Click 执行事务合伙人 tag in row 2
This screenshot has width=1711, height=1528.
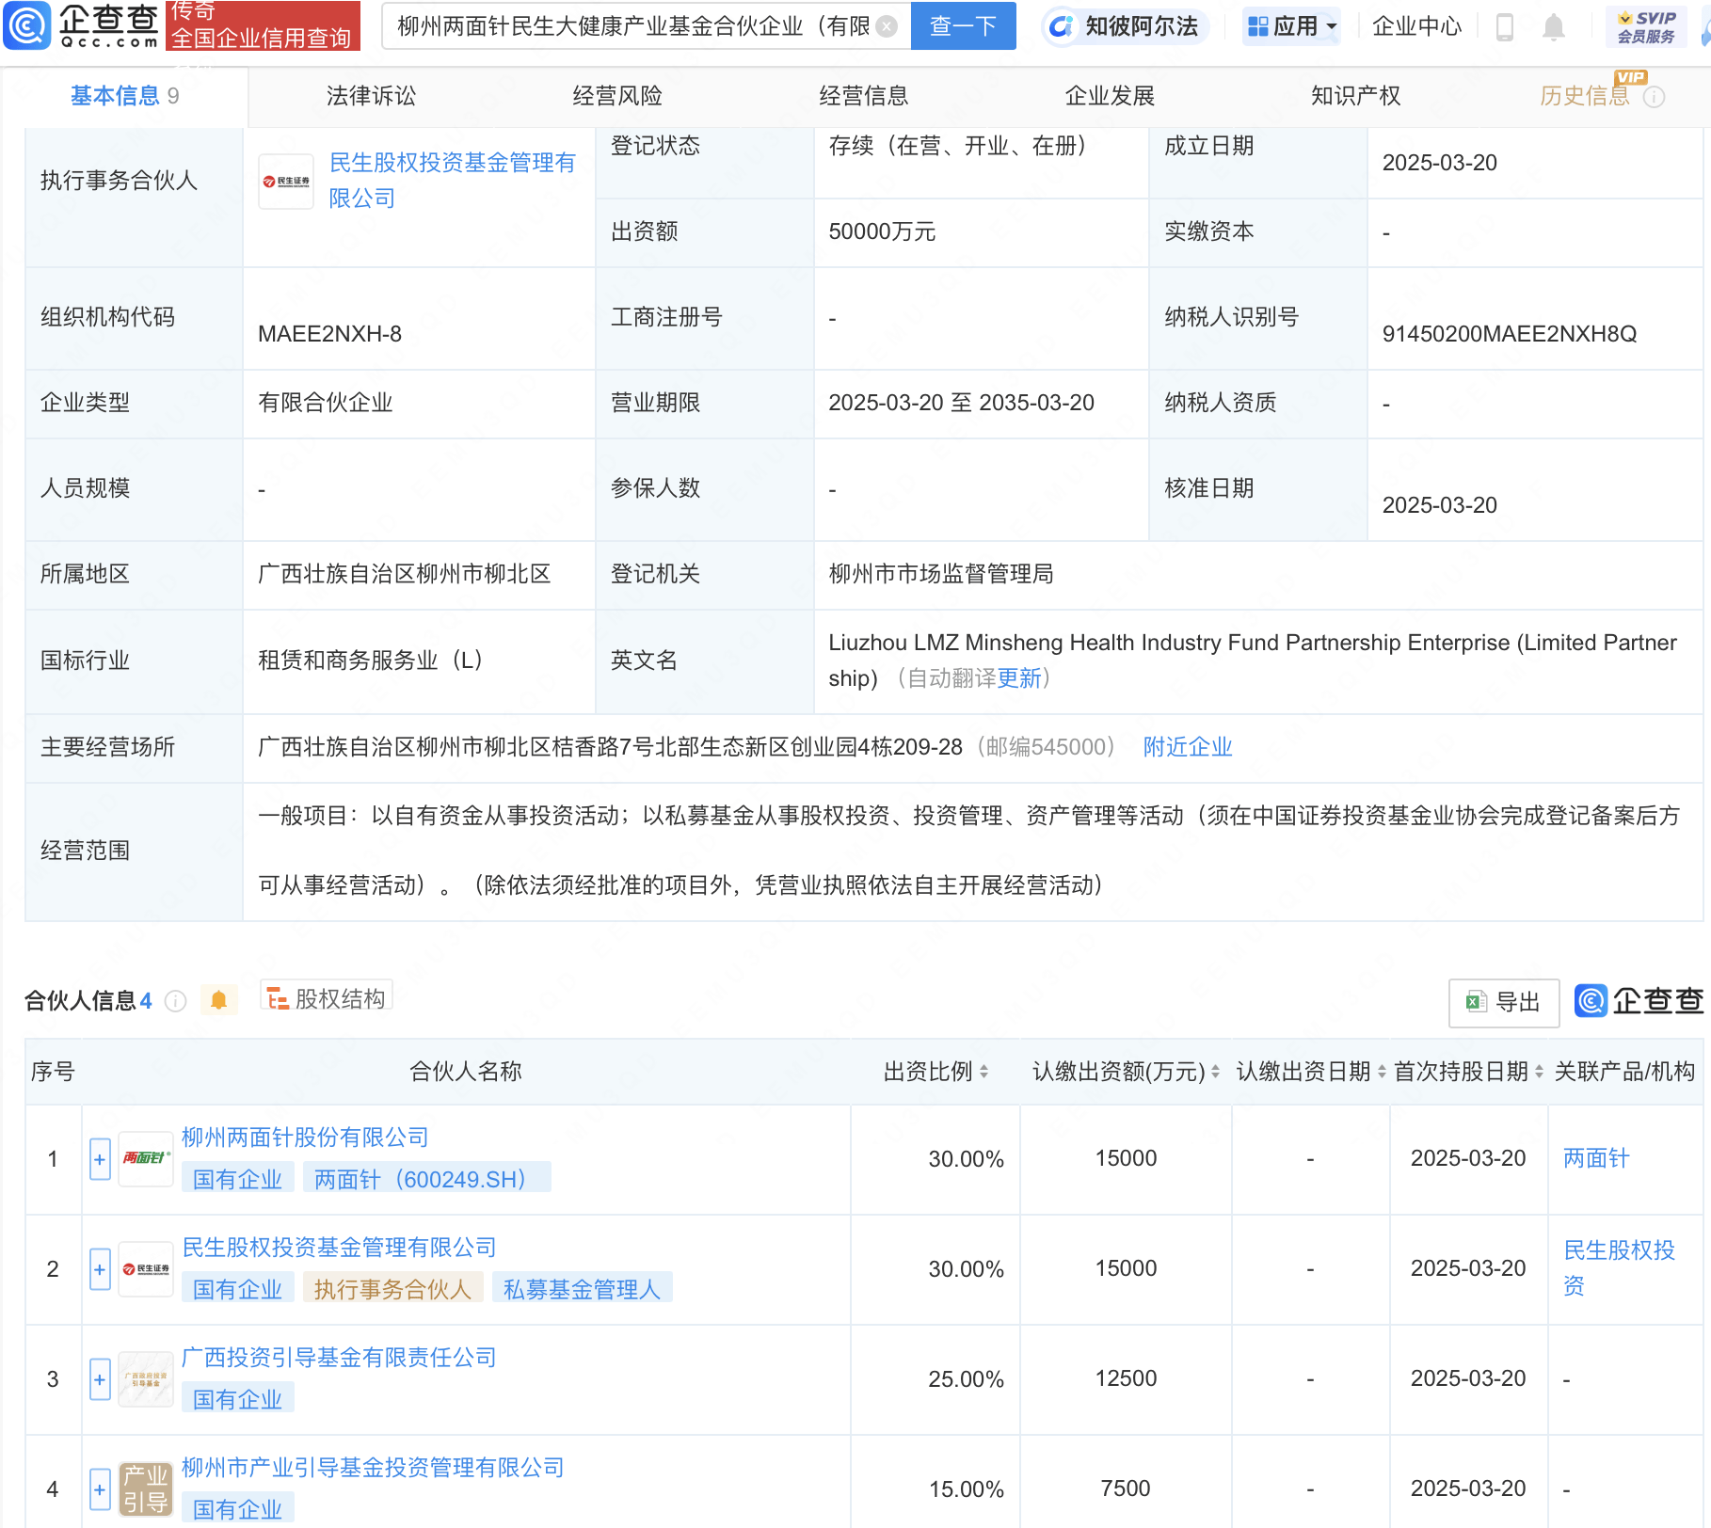(392, 1289)
